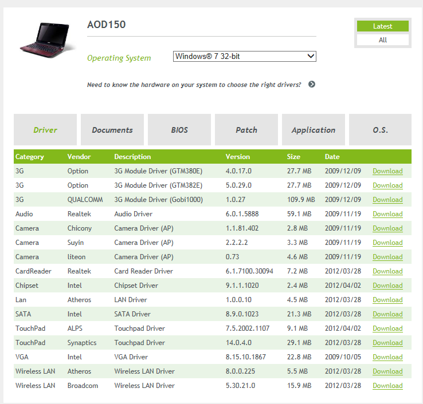Click the ALPS vendor cell
This screenshot has width=423, height=404.
tap(75, 328)
